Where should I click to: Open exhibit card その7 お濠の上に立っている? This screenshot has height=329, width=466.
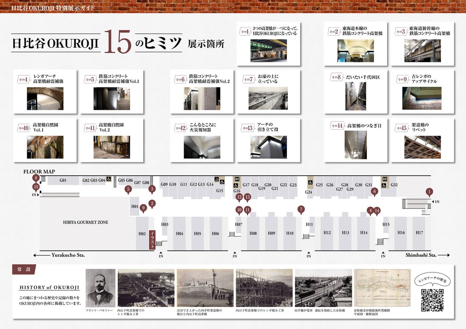click(268, 92)
